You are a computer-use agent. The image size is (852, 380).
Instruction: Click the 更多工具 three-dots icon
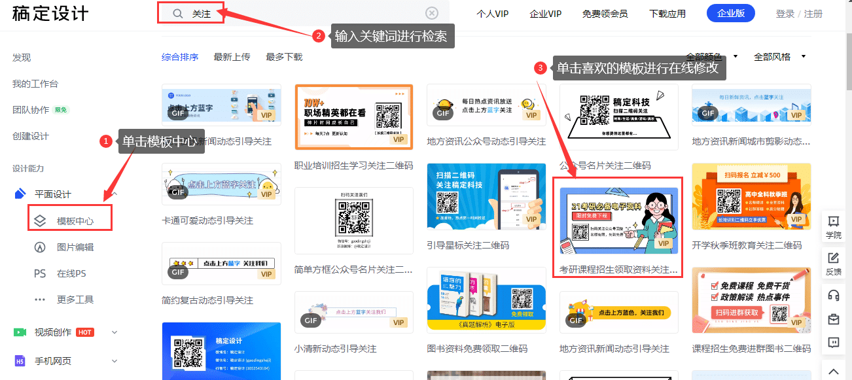[40, 300]
